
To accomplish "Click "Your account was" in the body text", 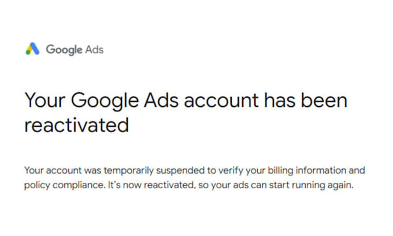I will 63,171.
